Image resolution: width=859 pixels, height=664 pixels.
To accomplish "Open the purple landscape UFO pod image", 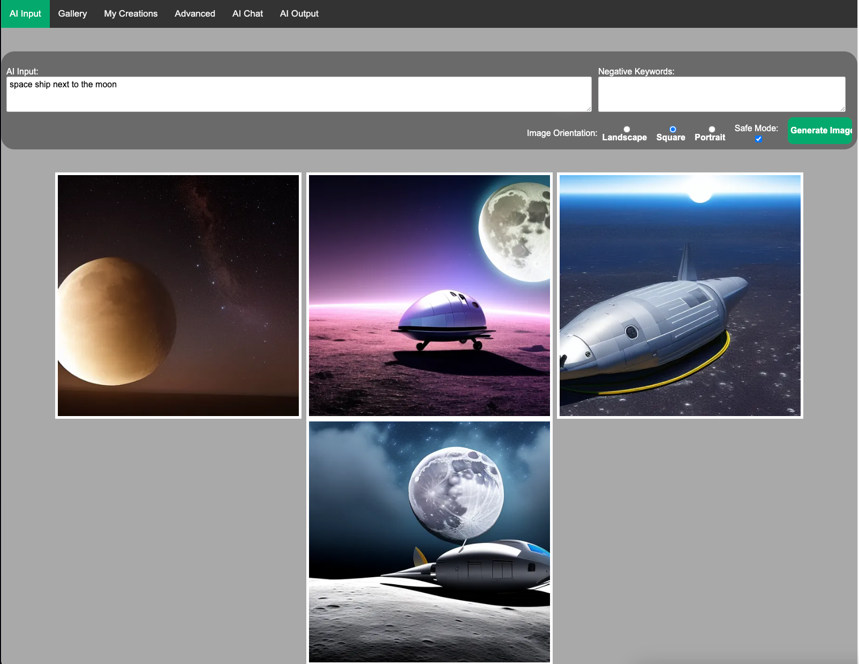I will (429, 296).
